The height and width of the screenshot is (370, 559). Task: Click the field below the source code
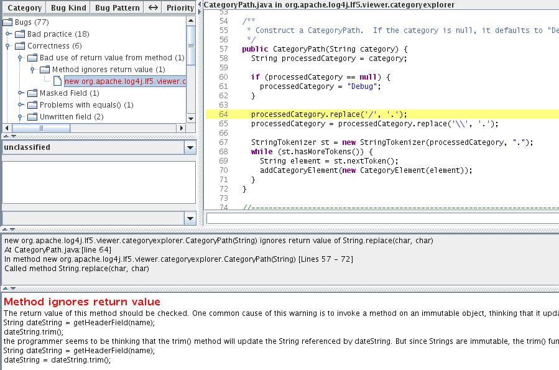coord(382,218)
